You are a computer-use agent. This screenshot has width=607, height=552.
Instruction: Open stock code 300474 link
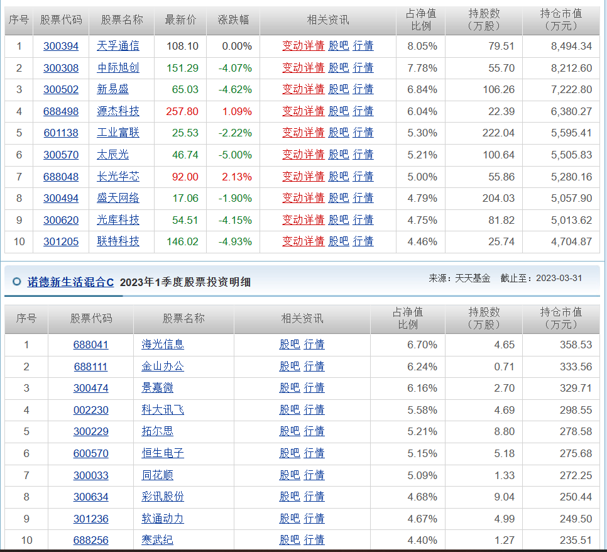point(90,388)
